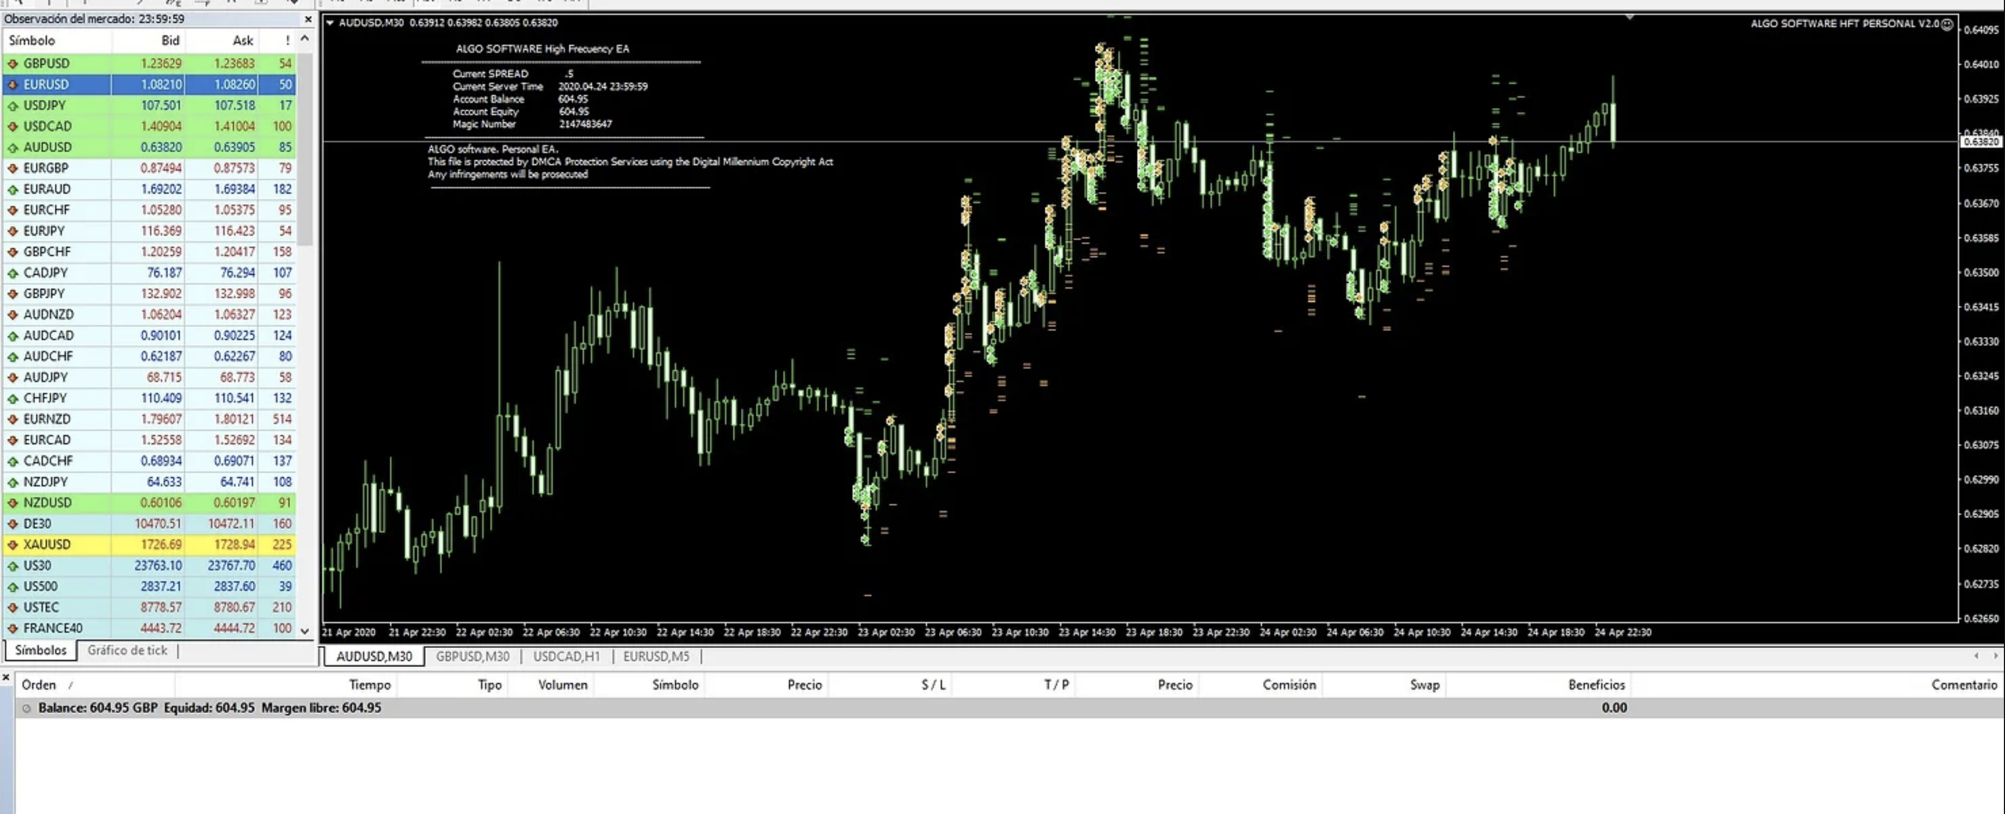Click the chart shift triangle marker
Viewport: 2005px width, 814px height.
pyautogui.click(x=1629, y=17)
